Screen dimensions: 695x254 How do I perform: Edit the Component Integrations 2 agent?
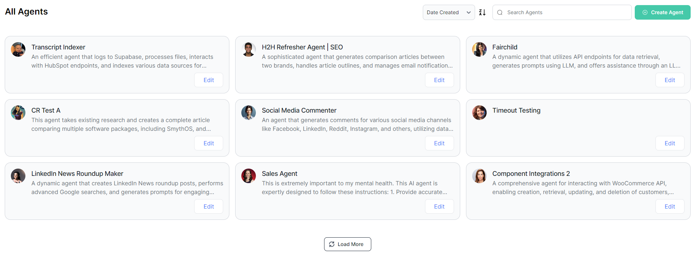click(x=670, y=206)
